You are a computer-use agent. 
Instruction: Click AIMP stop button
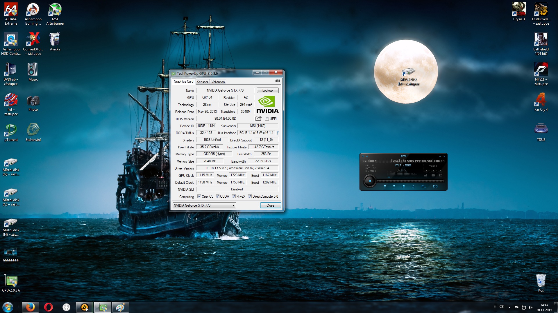click(x=403, y=186)
